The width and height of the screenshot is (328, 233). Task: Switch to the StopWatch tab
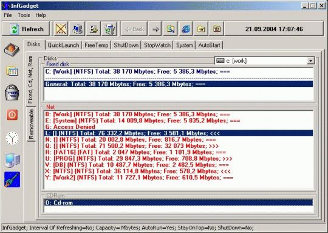[x=157, y=45]
